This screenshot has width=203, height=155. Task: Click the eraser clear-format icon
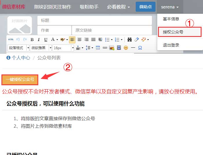point(137,40)
